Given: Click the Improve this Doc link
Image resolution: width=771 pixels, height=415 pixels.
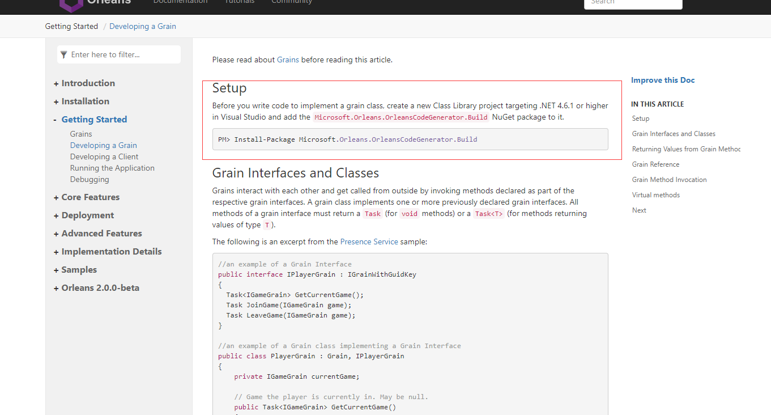Looking at the screenshot, I should 662,80.
